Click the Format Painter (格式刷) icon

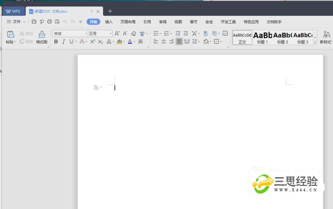pos(41,35)
